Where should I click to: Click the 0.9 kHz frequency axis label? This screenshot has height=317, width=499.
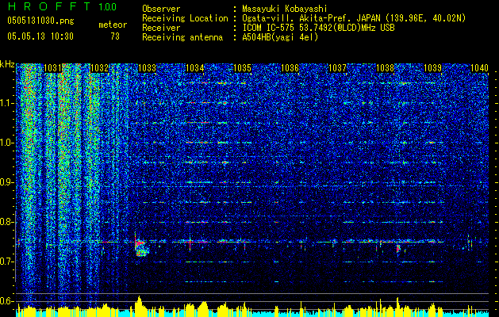[x=6, y=182]
